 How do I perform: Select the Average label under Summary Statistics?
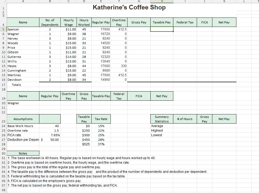(x=161, y=126)
